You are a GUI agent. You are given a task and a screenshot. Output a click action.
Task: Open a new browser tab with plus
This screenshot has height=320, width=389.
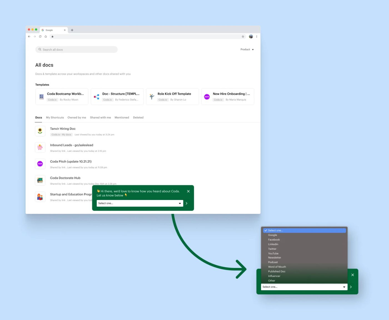click(72, 30)
